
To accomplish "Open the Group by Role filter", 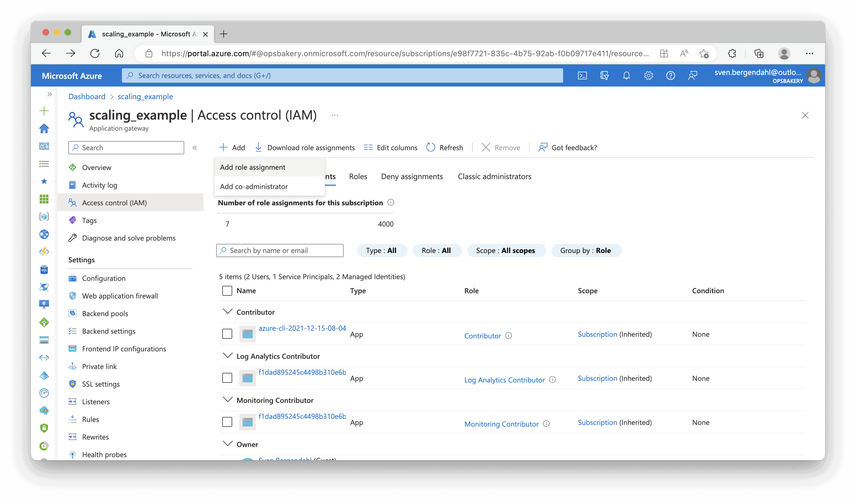I will click(586, 250).
